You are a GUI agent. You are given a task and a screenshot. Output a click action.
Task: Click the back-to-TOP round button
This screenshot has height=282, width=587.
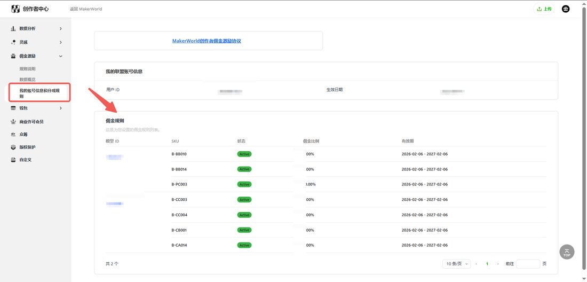click(567, 252)
